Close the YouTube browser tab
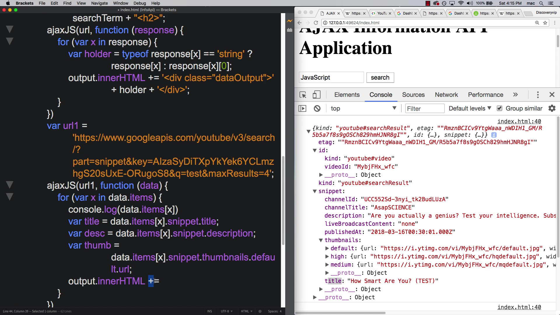Screen dimensions: 560x315 click(x=390, y=13)
